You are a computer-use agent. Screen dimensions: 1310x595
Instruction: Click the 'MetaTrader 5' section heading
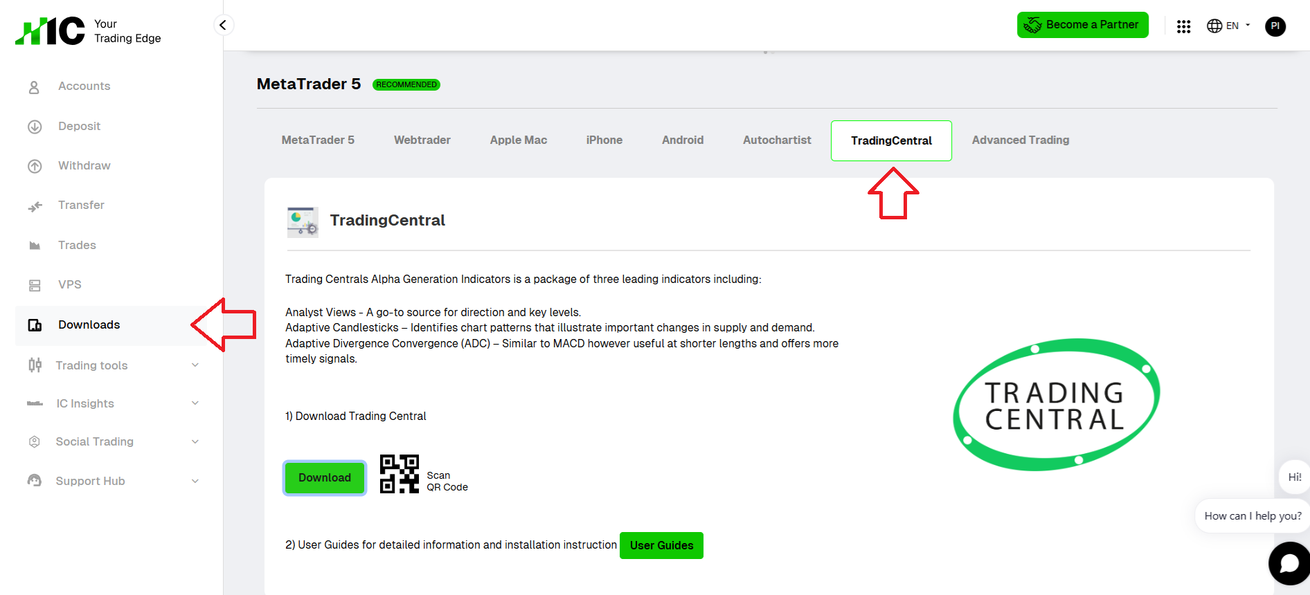pos(309,84)
